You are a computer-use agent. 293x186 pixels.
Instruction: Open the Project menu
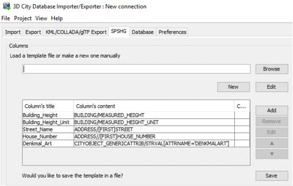click(23, 18)
